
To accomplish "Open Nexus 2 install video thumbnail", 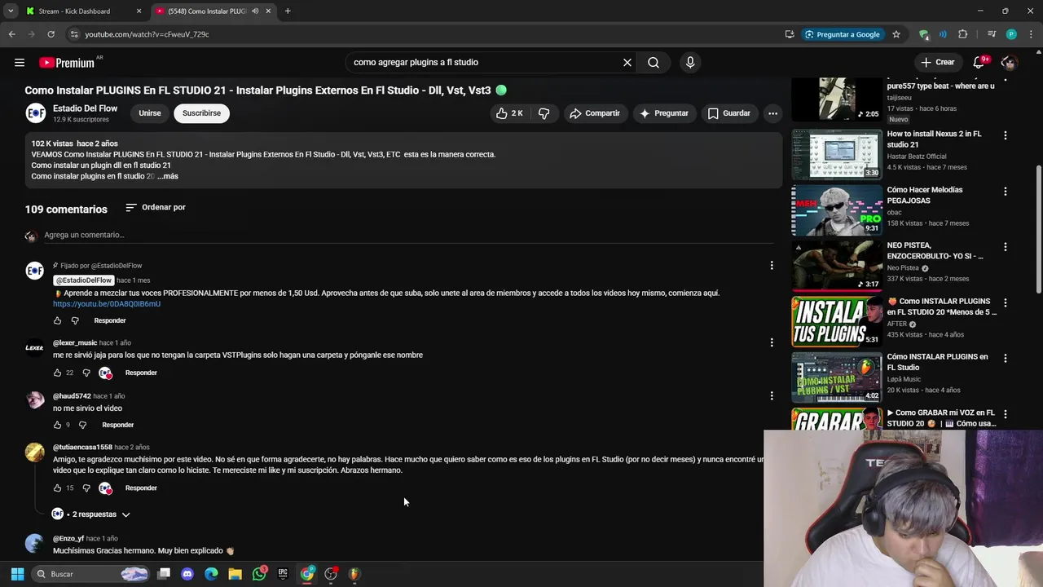I will (x=837, y=154).
